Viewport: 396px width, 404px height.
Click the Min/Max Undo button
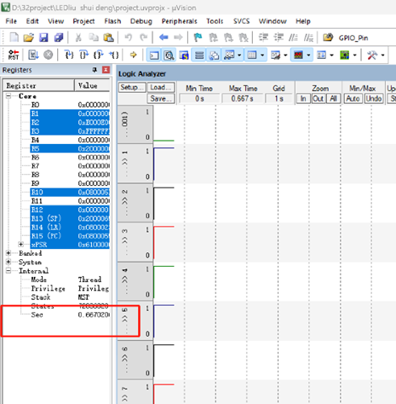tap(374, 99)
